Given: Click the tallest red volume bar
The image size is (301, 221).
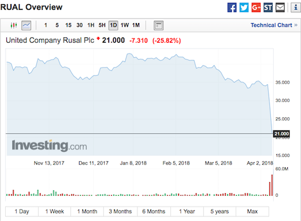Looking at the screenshot, I should [x=272, y=185].
